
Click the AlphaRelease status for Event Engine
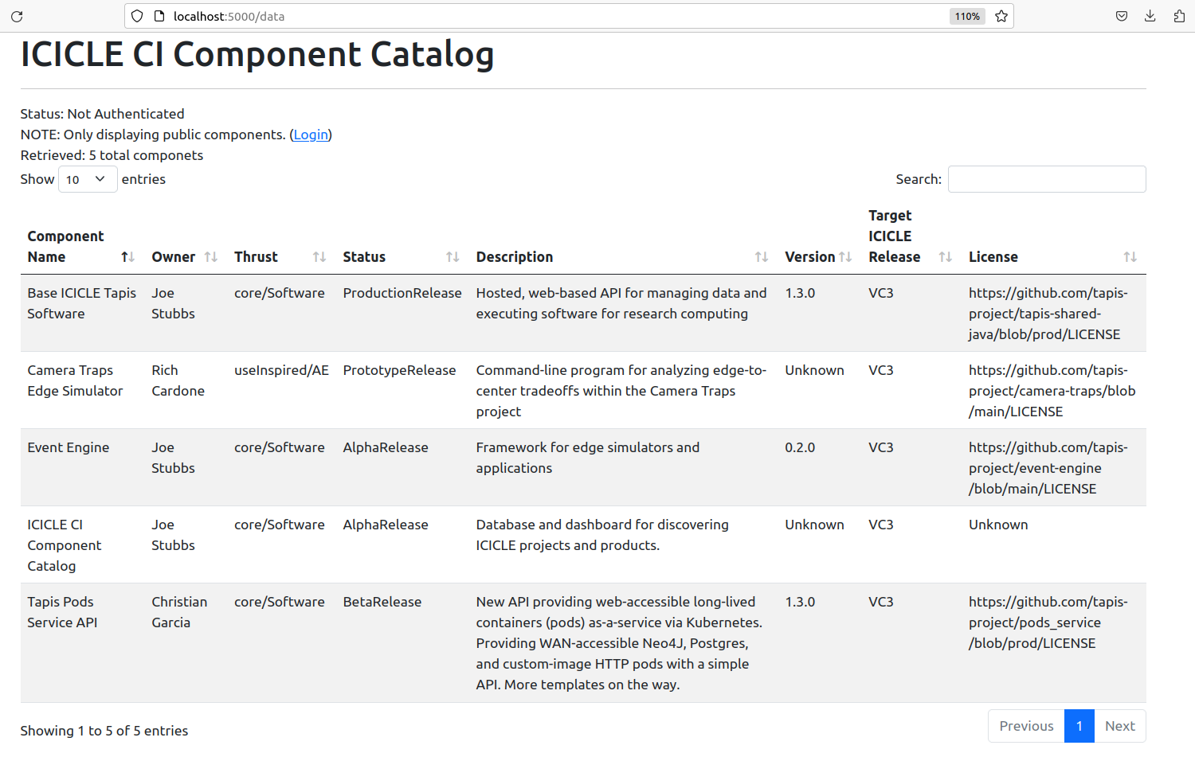pos(386,447)
